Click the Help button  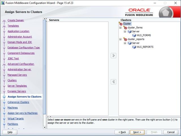[x=10, y=132]
